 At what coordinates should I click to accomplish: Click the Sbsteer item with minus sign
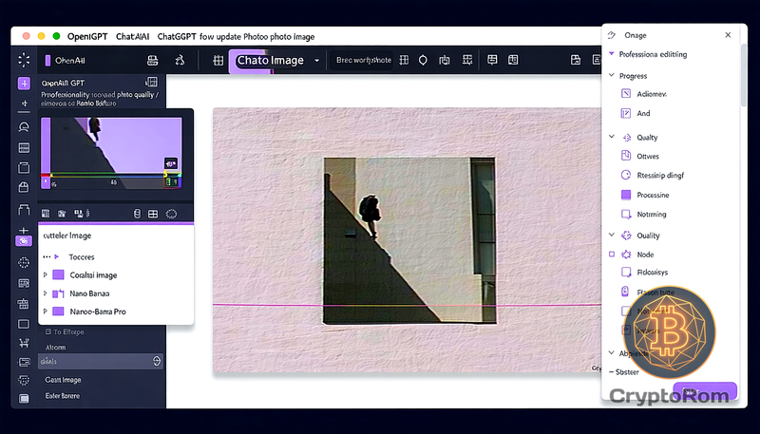coord(624,372)
